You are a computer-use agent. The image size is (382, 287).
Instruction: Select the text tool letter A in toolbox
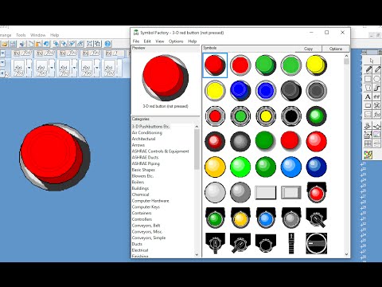tap(368, 96)
